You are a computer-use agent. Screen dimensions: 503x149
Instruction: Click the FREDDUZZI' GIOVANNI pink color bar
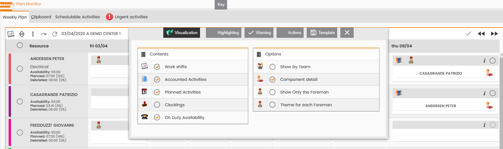tap(10, 132)
